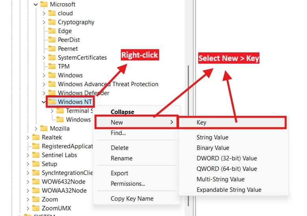307x216 pixels.
Task: Click Permissions... in the context menu
Action: click(x=128, y=184)
